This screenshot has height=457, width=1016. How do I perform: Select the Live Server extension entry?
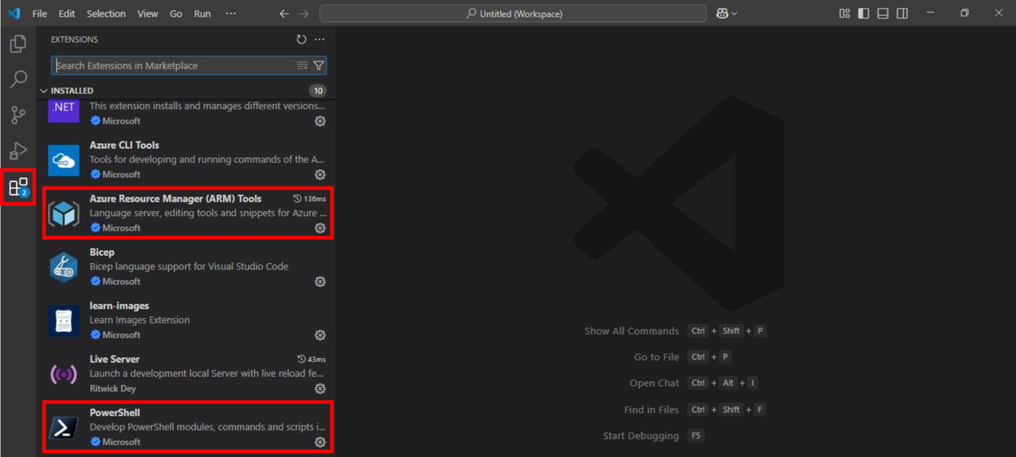[185, 373]
